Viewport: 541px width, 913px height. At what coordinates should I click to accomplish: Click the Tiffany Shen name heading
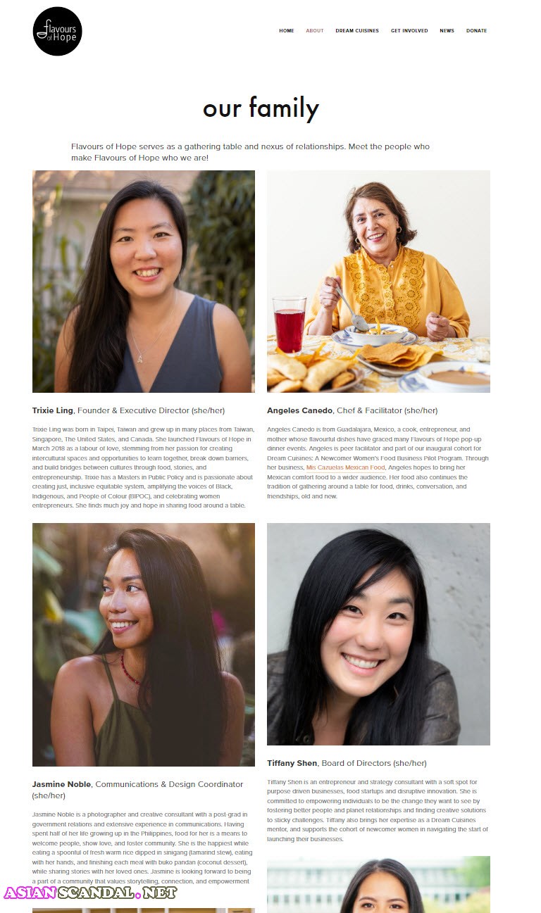(x=292, y=763)
